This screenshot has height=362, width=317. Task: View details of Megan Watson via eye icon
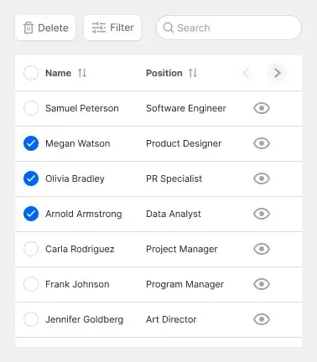pos(262,143)
